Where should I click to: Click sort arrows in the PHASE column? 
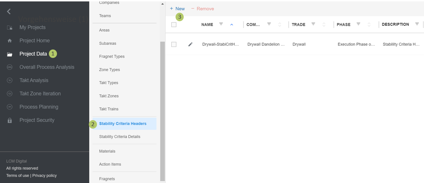pos(369,25)
